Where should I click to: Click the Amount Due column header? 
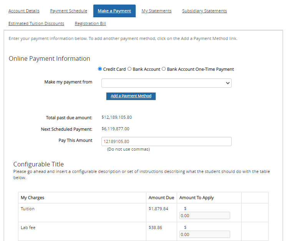point(161,198)
